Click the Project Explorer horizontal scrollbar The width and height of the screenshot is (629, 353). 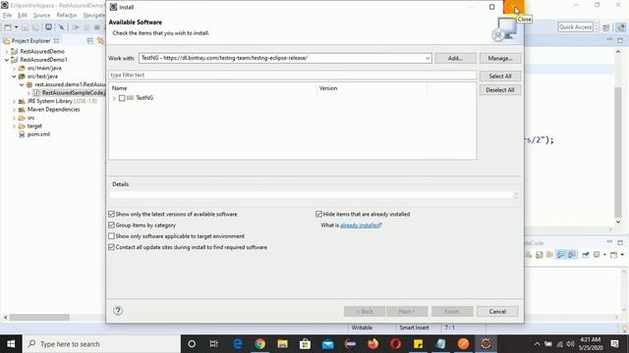tap(39, 318)
